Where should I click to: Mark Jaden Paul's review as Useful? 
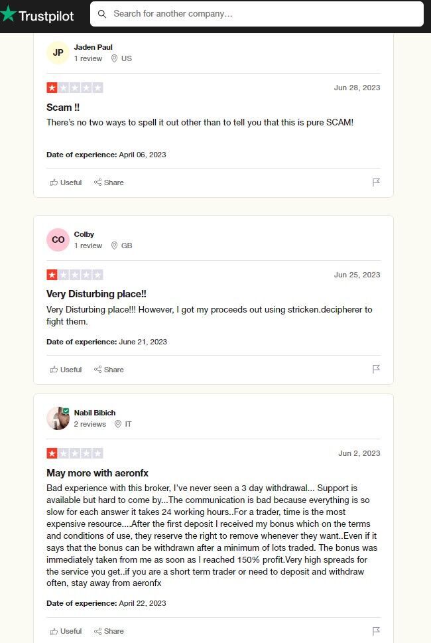66,182
